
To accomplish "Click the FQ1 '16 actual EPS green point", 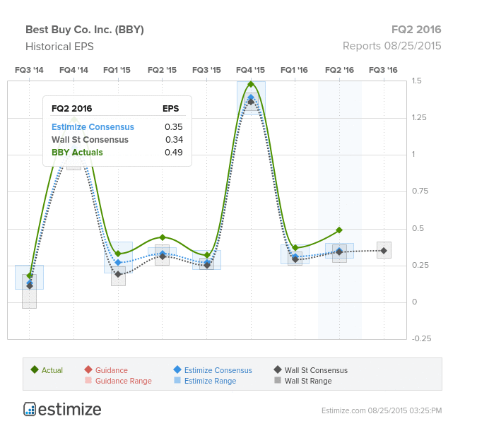I will pyautogui.click(x=295, y=248).
